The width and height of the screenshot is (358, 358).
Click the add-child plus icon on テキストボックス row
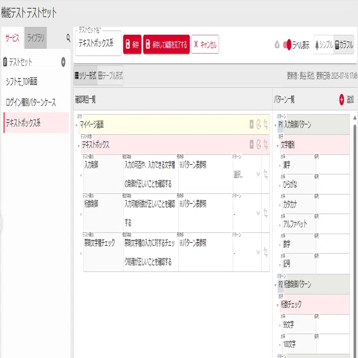251,145
